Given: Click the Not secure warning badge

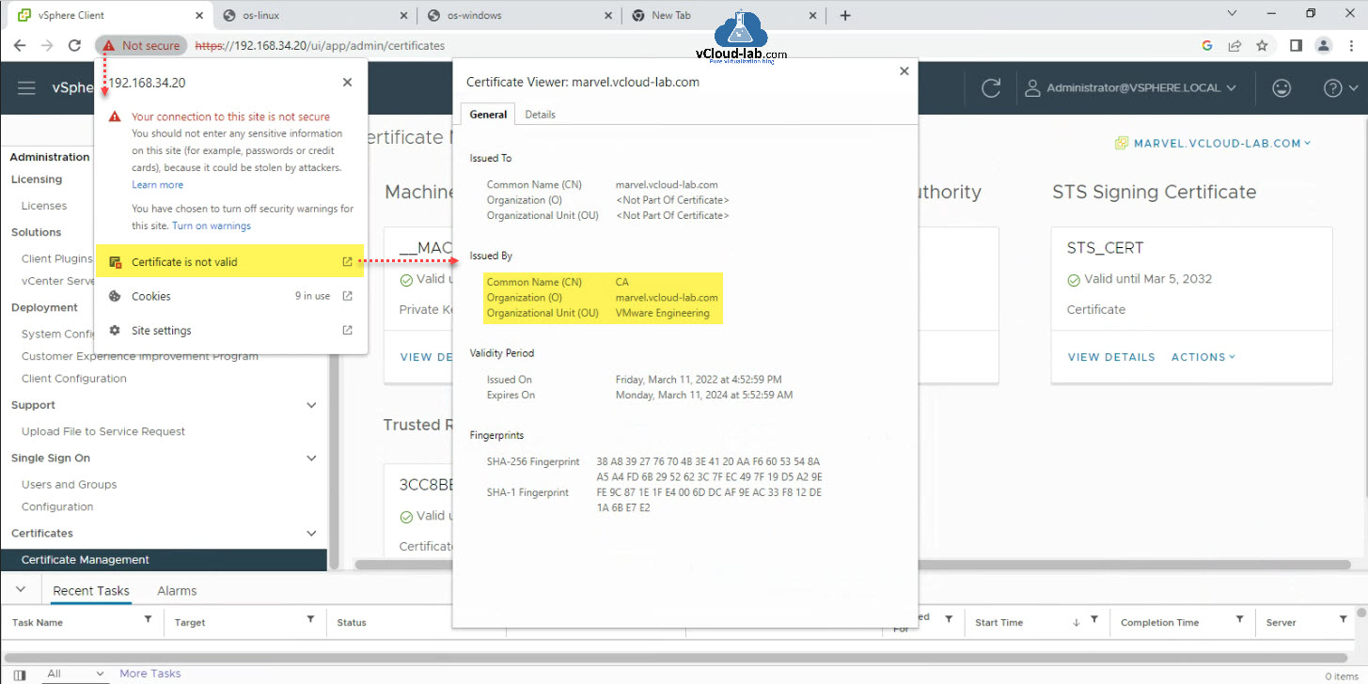Looking at the screenshot, I should 142,45.
